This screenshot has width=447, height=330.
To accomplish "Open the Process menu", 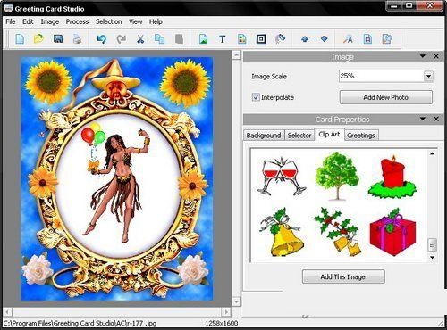I will (77, 21).
